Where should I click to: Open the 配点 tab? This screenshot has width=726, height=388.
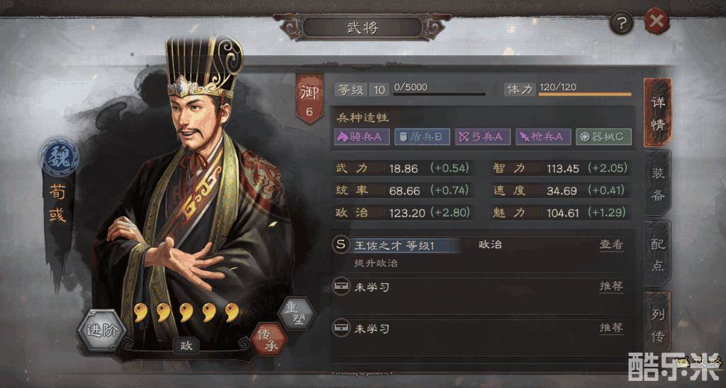[x=658, y=254]
